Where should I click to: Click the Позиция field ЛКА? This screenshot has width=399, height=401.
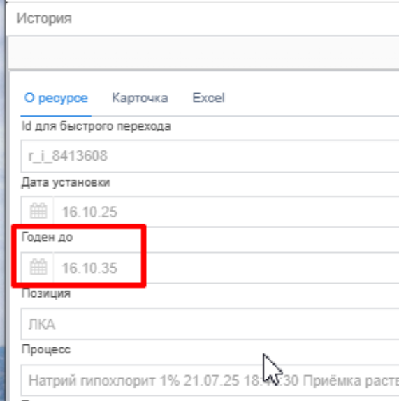click(x=210, y=324)
